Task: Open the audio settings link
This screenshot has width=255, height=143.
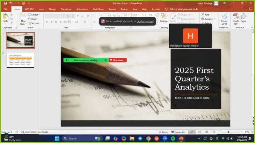Action: [x=145, y=21]
